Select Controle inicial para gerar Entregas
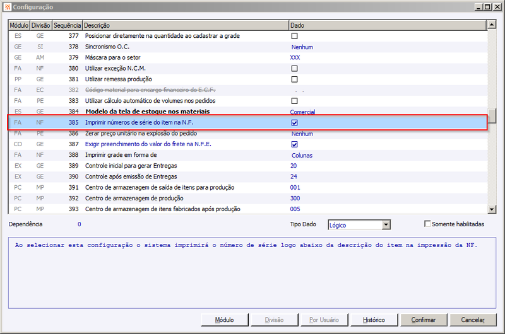The width and height of the screenshot is (505, 334). (247, 166)
